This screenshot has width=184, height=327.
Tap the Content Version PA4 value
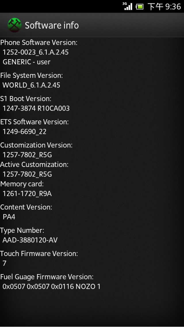(x=9, y=217)
